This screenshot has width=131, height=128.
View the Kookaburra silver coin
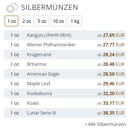65,94
